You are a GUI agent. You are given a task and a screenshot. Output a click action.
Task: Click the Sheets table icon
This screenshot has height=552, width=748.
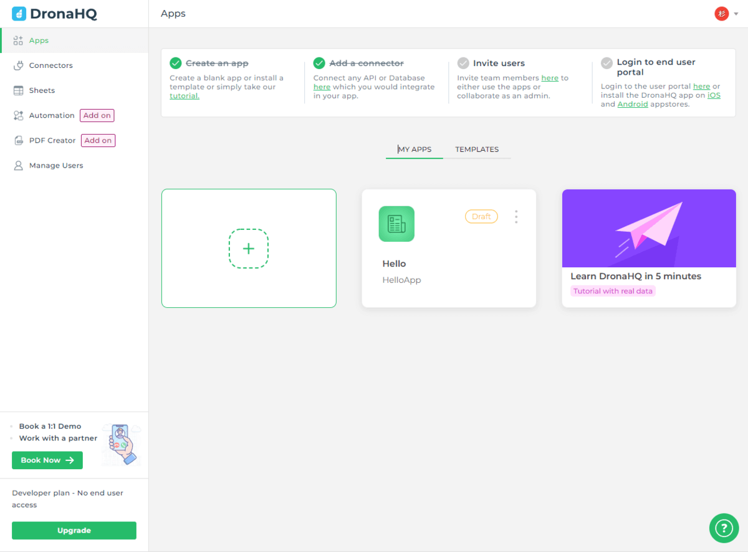(18, 90)
